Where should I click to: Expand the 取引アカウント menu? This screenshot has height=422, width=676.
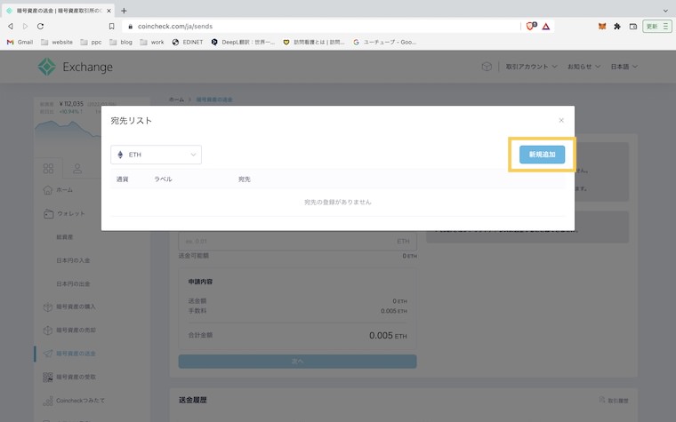tap(531, 67)
